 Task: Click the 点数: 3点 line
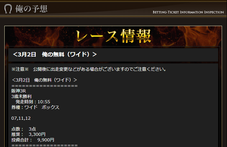pos(24,129)
